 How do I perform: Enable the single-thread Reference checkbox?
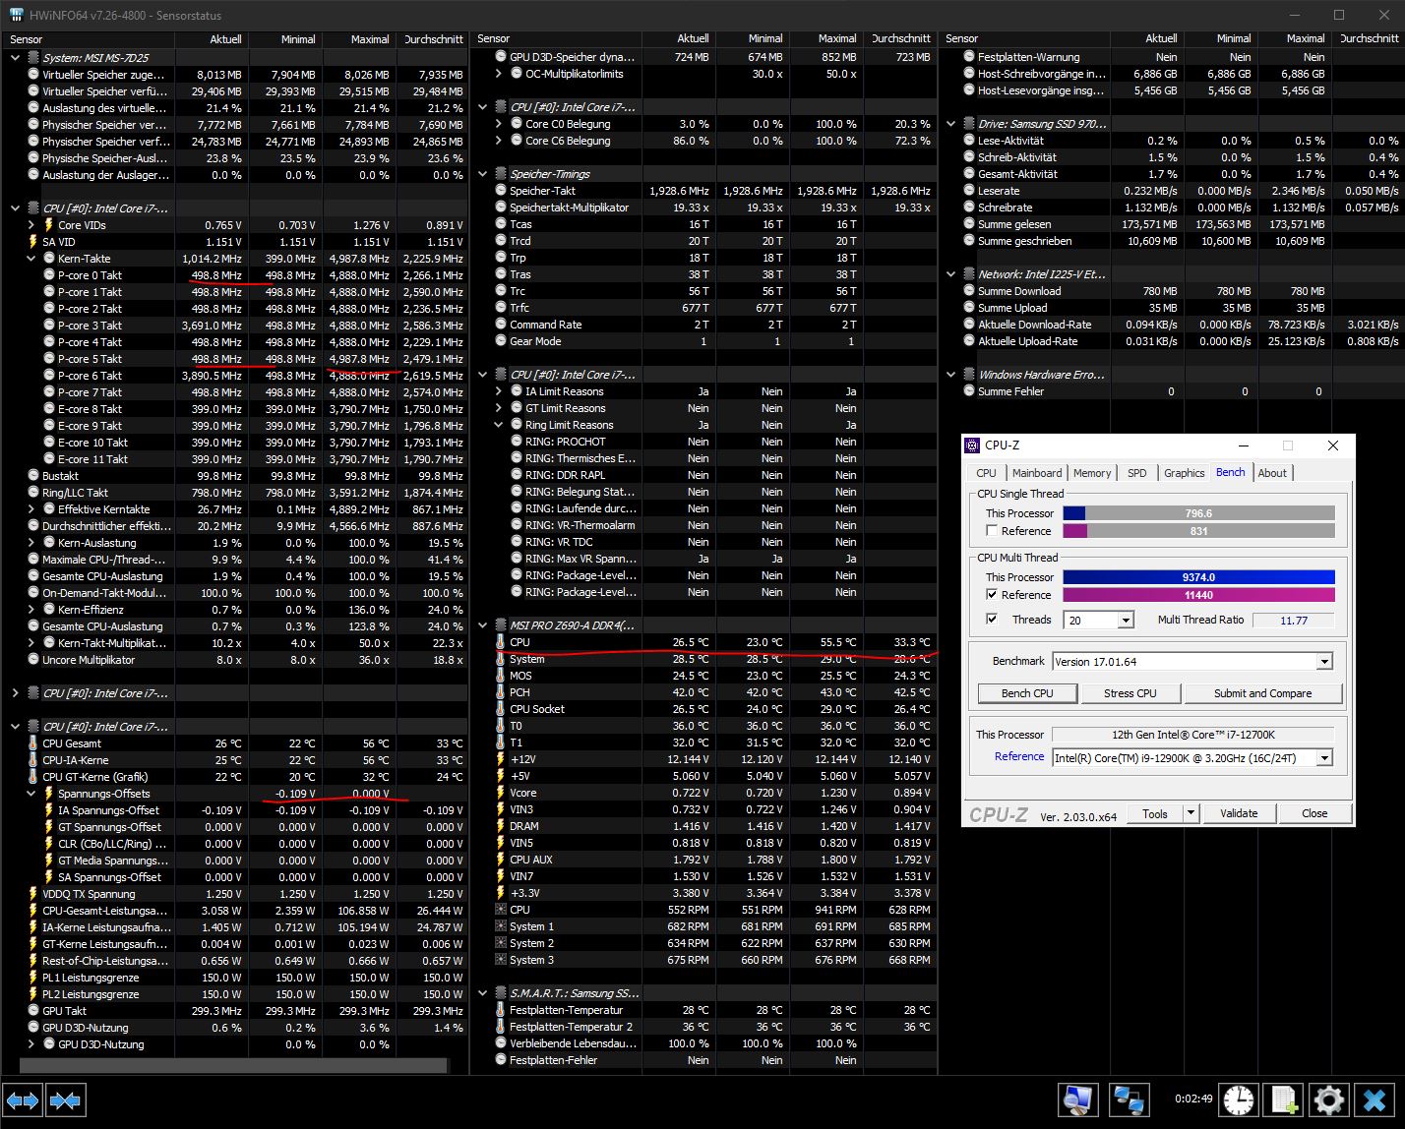992,530
